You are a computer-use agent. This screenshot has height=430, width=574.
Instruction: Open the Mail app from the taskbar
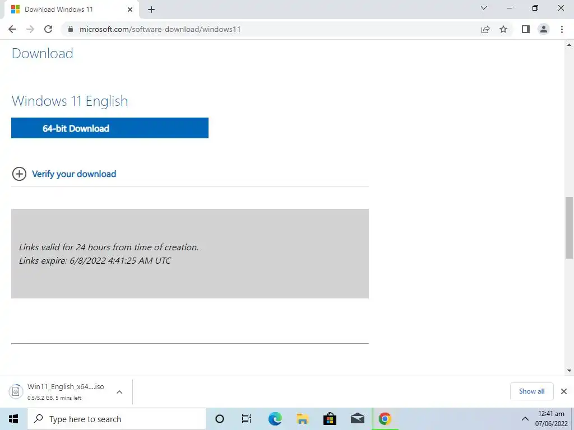coord(358,419)
